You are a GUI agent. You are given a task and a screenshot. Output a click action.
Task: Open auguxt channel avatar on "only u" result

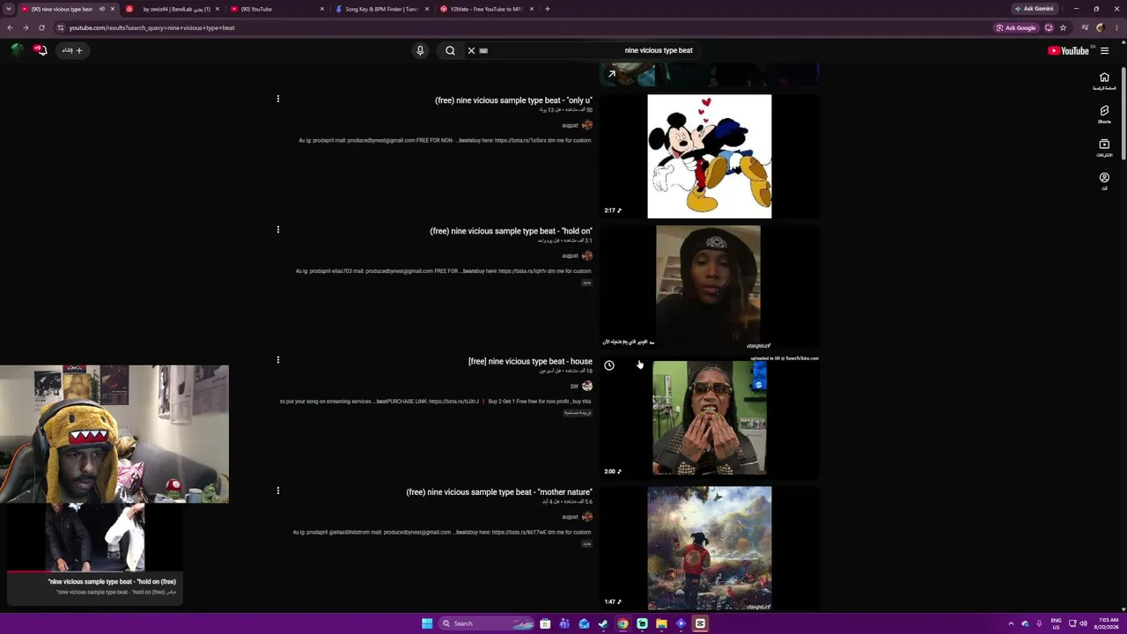click(x=587, y=125)
